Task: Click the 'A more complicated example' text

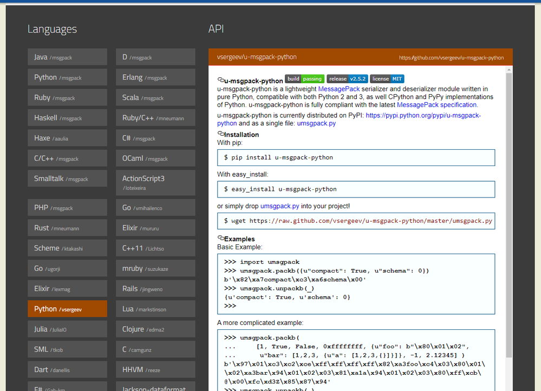Action: click(260, 323)
